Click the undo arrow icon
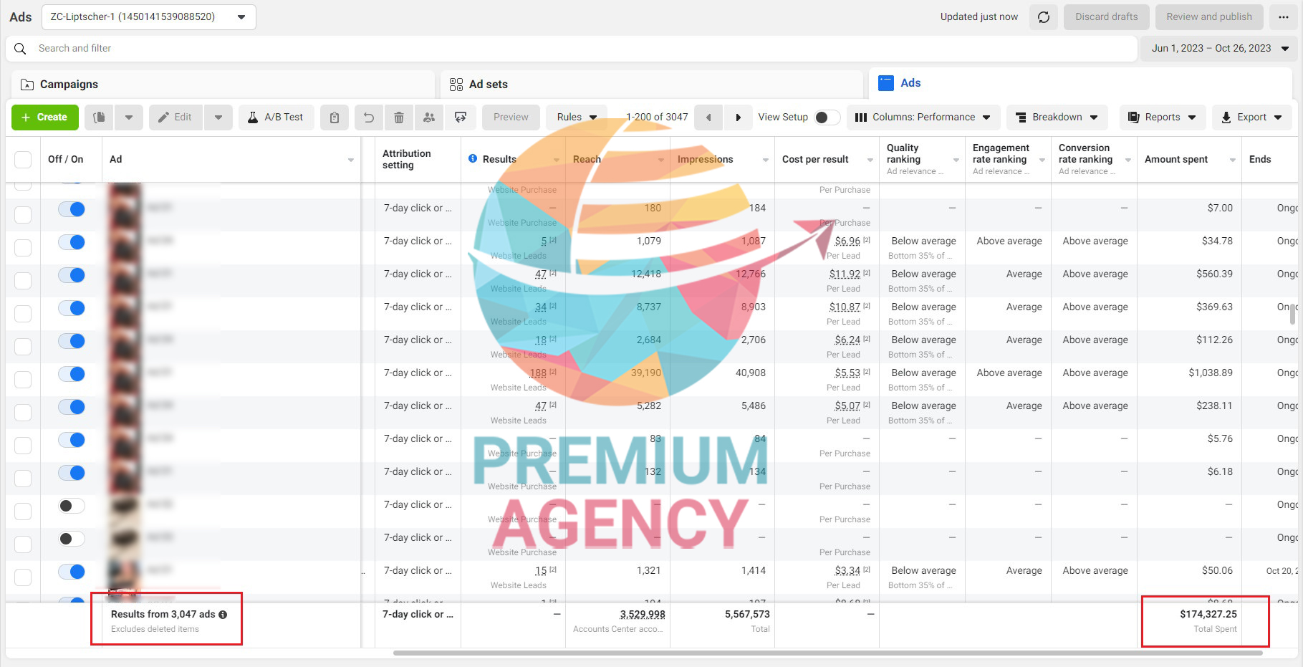 tap(369, 117)
